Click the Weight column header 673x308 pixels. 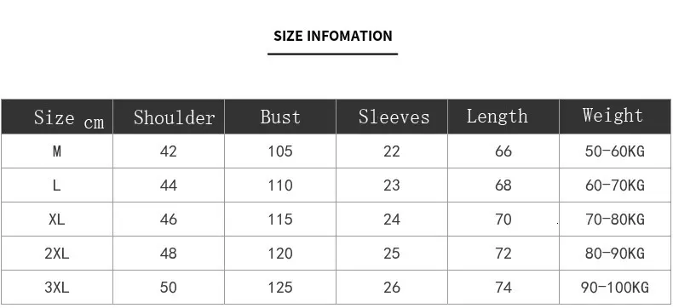click(613, 115)
